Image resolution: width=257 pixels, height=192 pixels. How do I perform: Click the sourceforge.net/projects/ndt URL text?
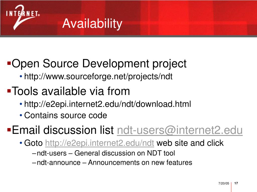pos(98,76)
